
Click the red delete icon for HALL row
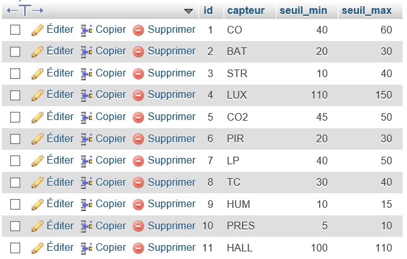138,248
